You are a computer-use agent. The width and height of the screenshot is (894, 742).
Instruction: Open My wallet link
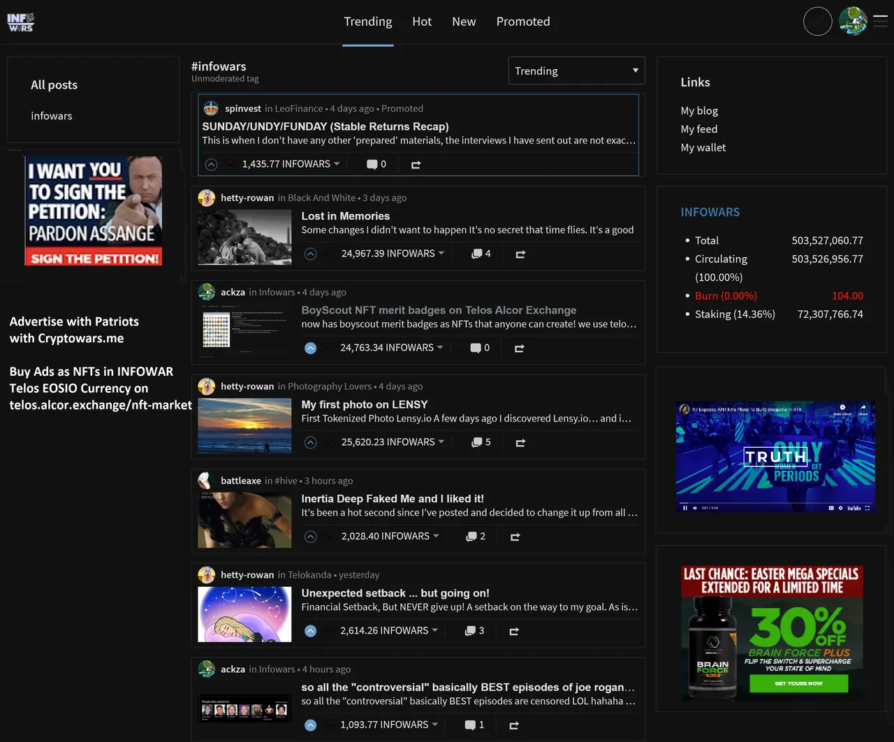click(x=703, y=147)
